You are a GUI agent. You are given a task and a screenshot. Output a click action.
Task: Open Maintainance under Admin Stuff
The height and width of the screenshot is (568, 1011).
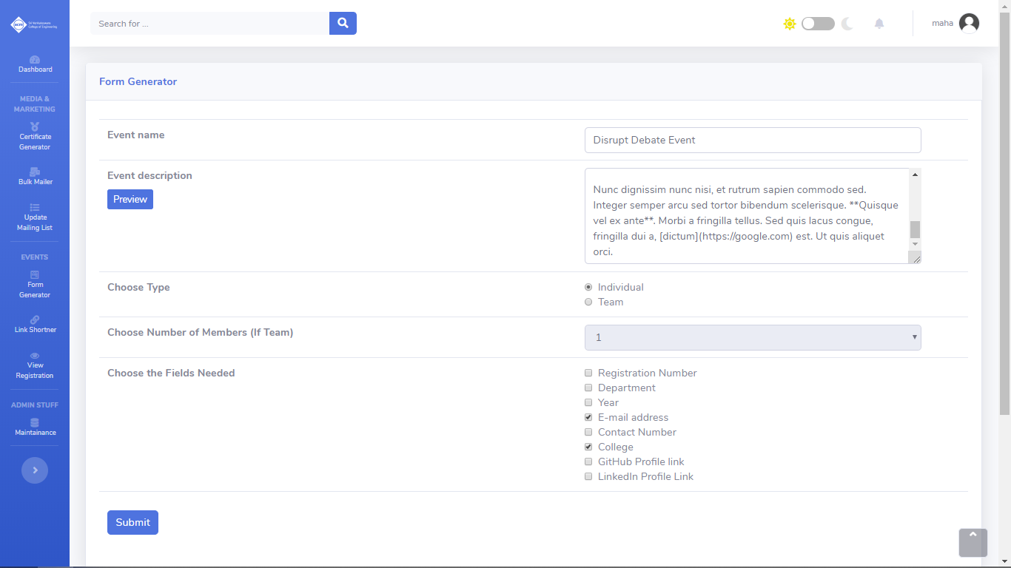(x=35, y=427)
